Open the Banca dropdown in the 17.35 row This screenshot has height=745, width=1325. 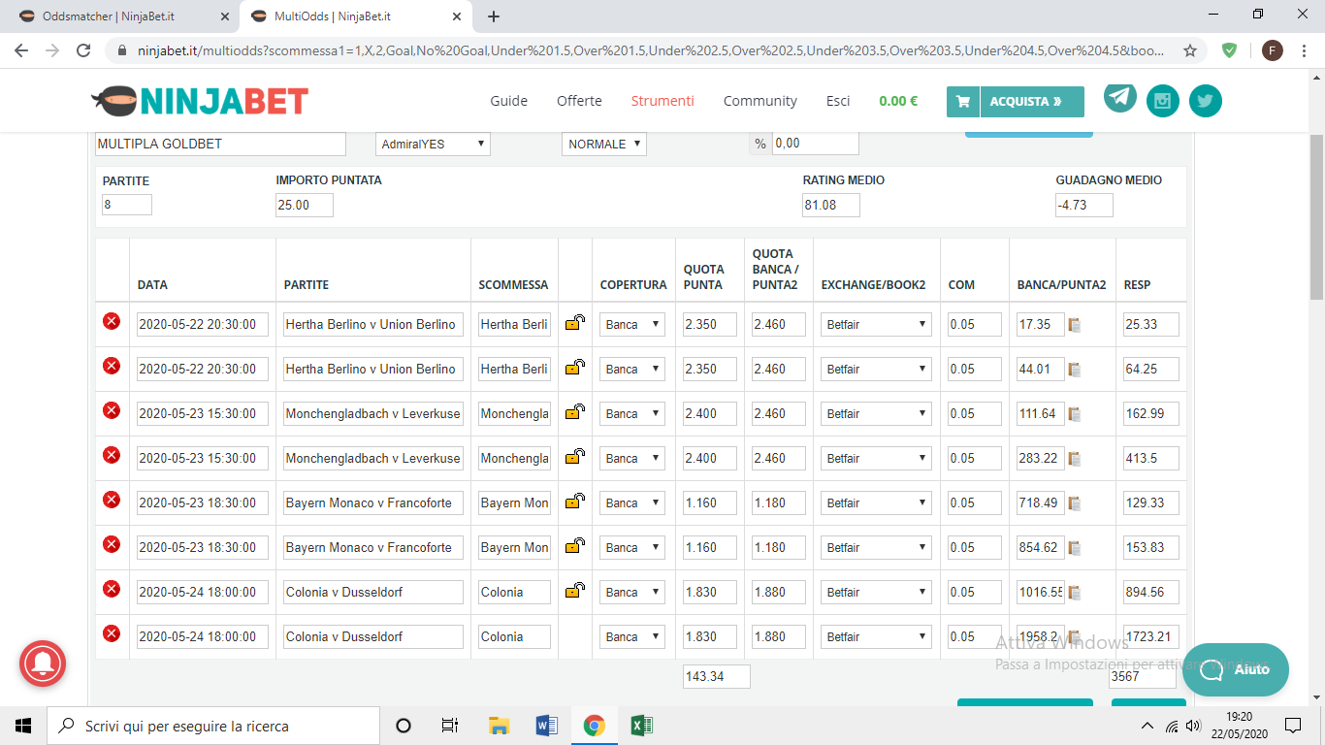pos(632,325)
